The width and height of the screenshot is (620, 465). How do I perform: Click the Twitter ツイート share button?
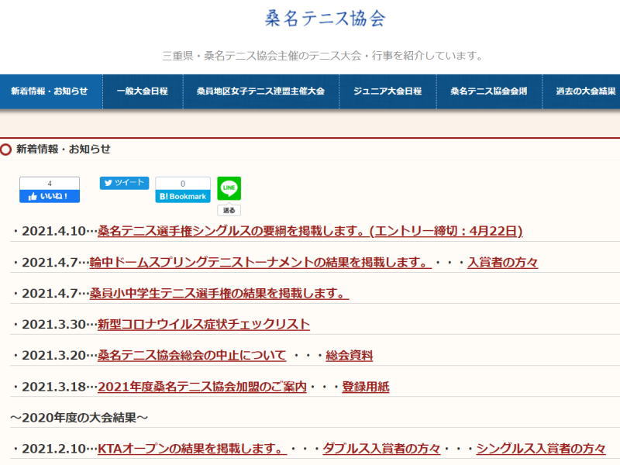[x=124, y=183]
